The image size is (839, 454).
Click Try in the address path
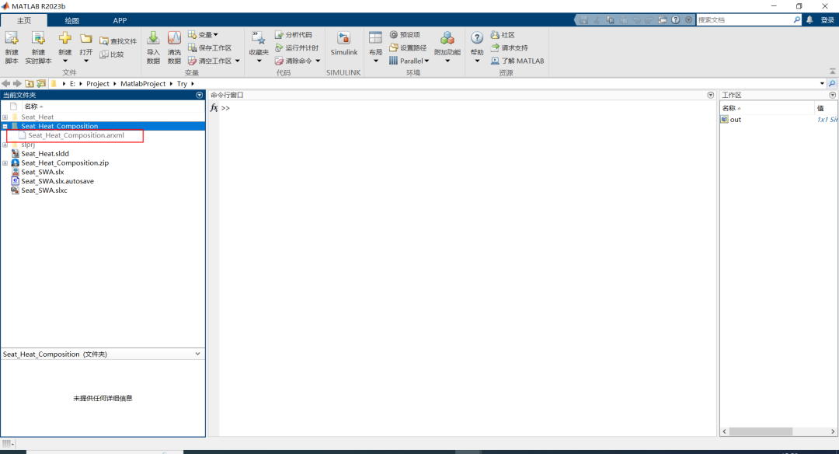(182, 83)
